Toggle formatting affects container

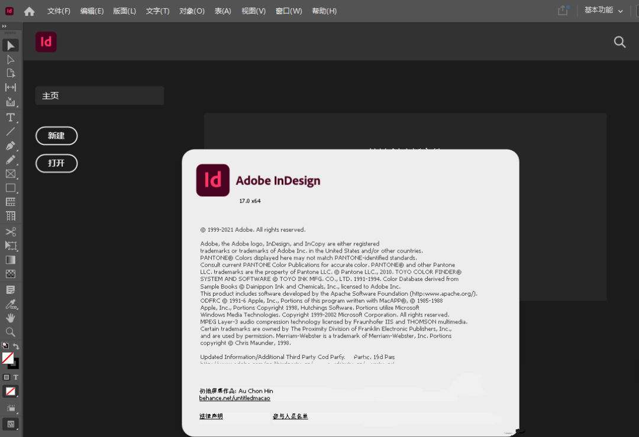pos(7,377)
